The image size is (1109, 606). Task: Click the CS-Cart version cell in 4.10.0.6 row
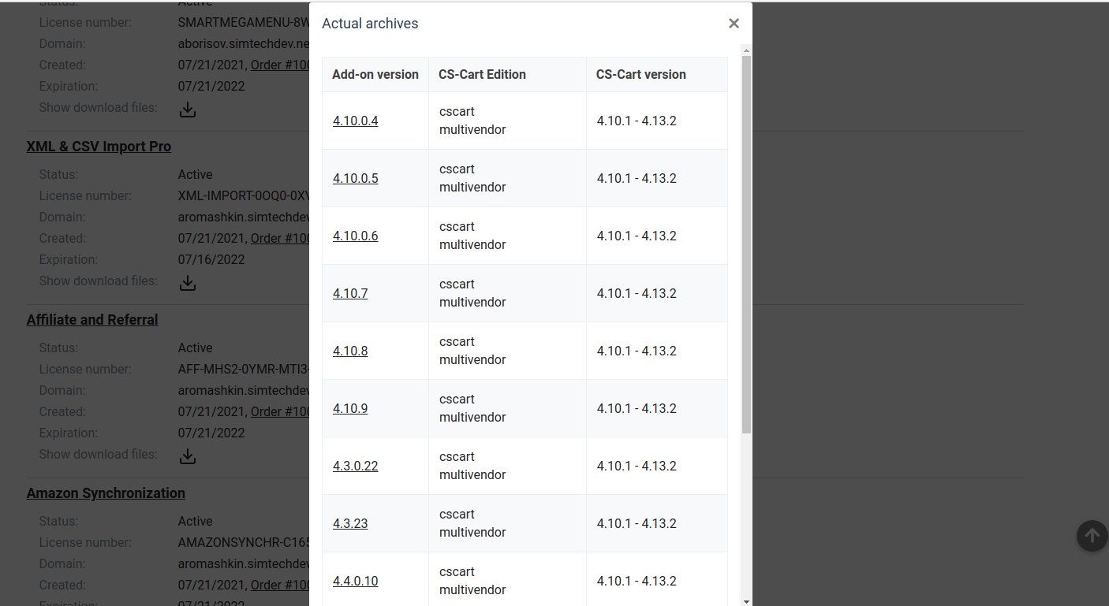click(656, 236)
